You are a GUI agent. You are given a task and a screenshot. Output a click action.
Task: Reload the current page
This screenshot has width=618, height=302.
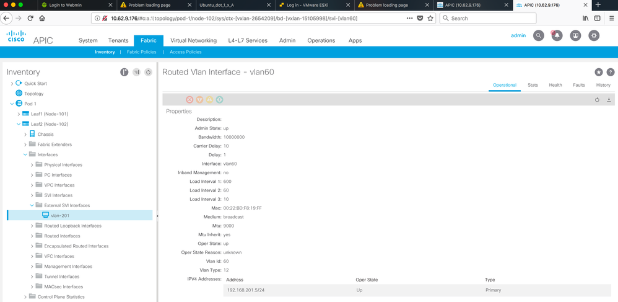(x=30, y=18)
